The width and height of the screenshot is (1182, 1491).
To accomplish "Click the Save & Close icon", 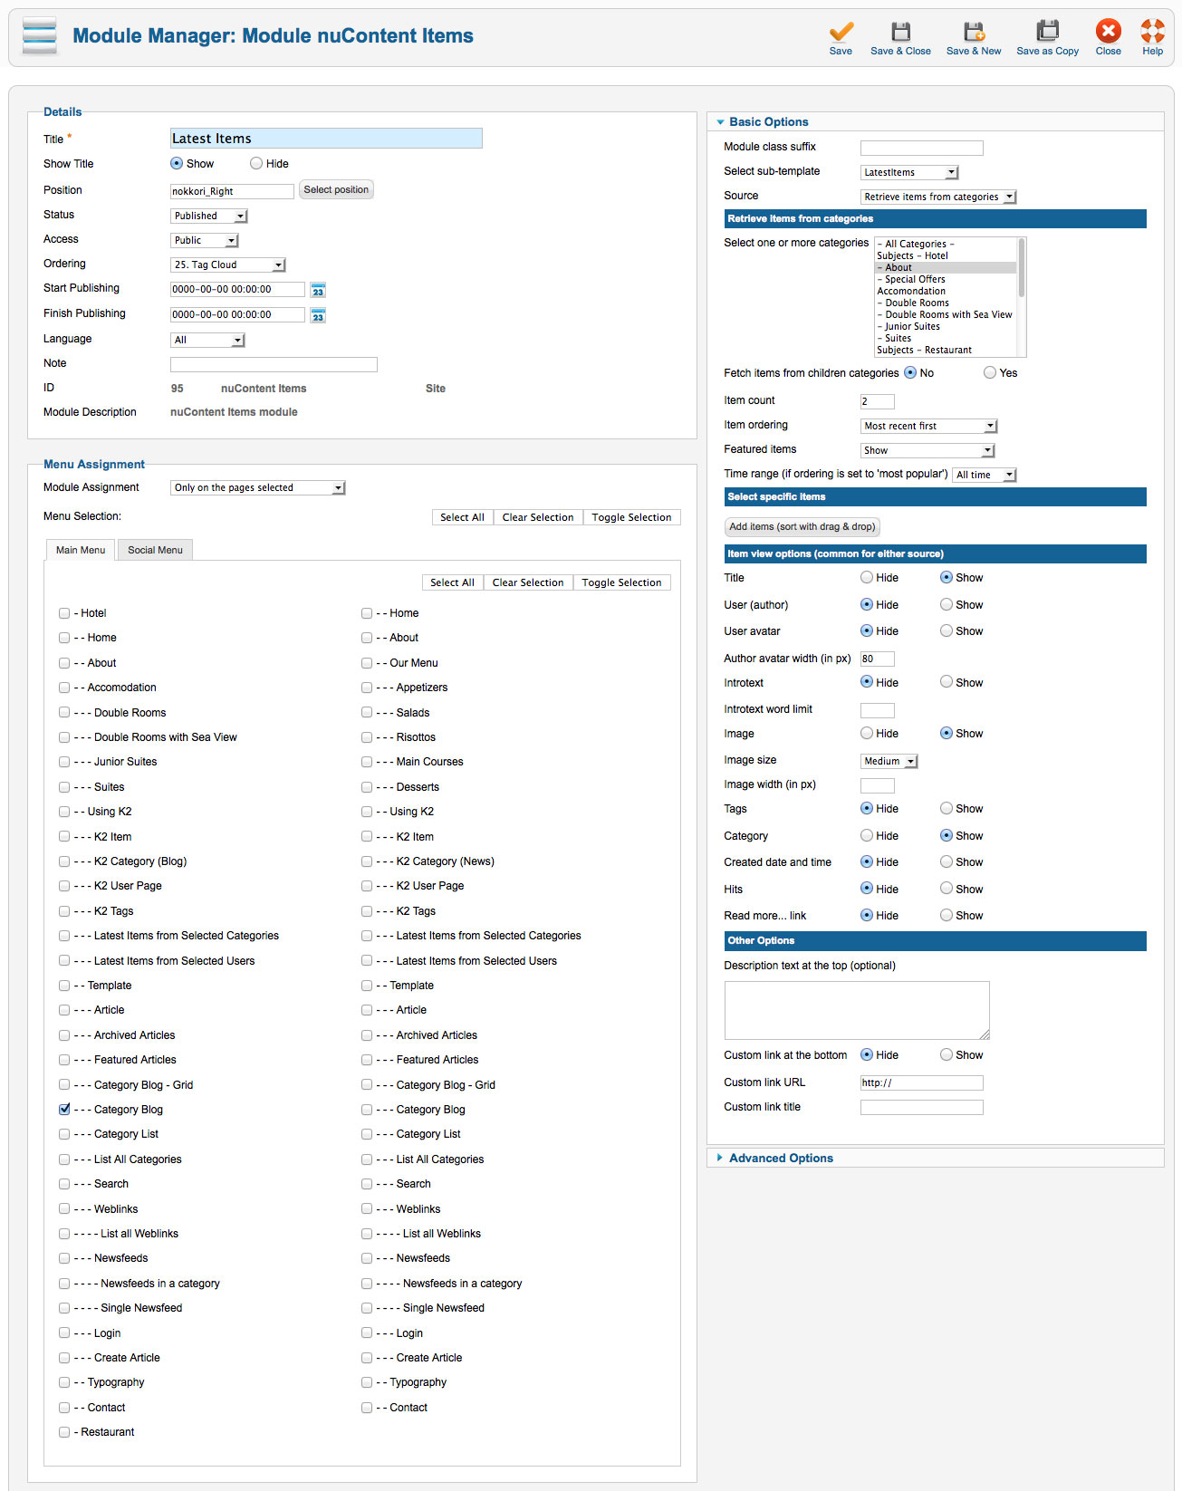I will point(900,32).
